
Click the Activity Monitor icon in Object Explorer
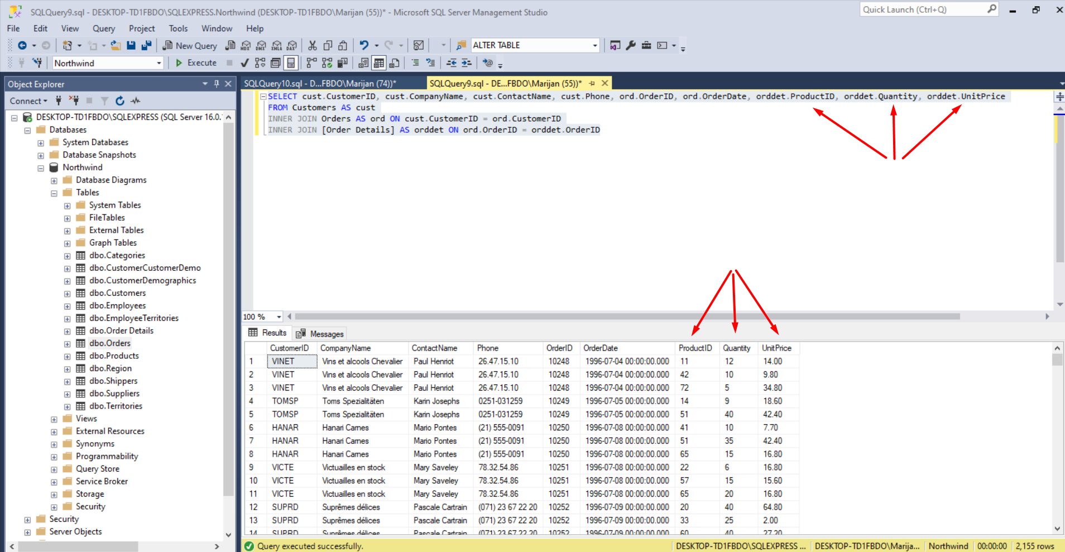[136, 101]
